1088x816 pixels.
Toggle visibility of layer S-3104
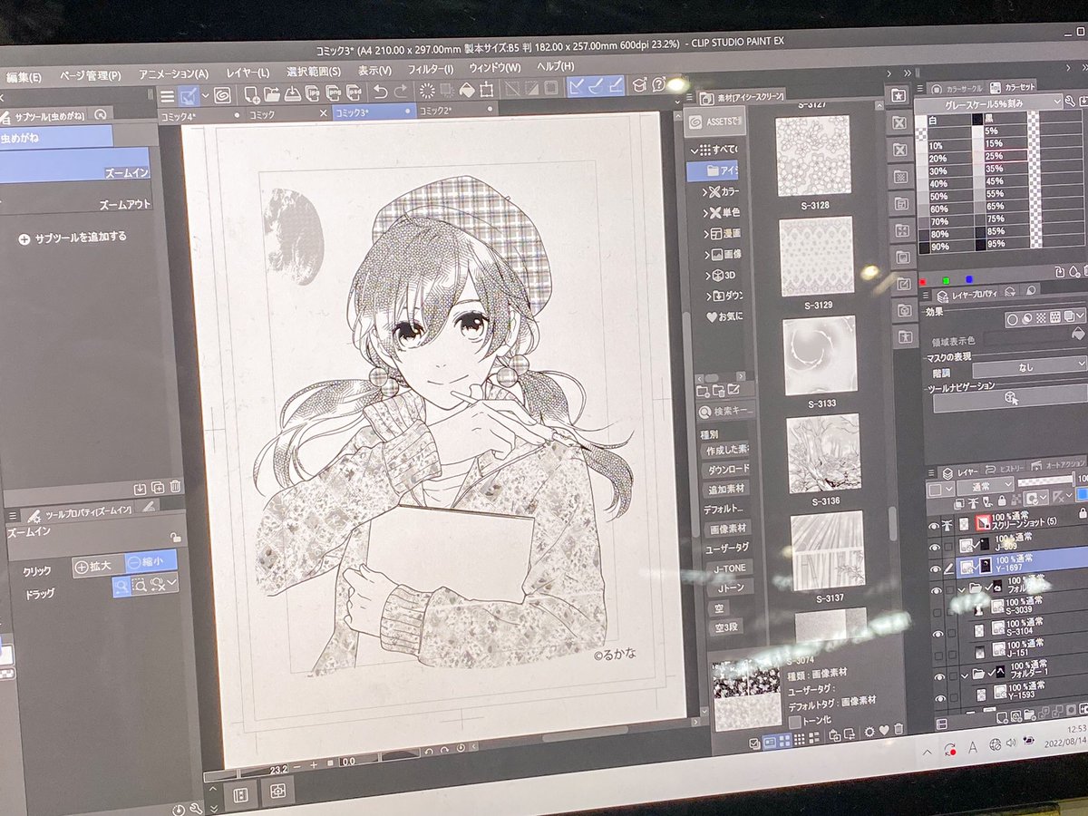pos(938,633)
